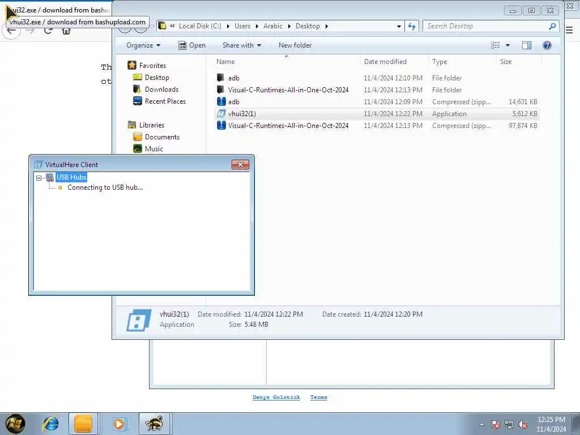Open Music library

tap(154, 149)
